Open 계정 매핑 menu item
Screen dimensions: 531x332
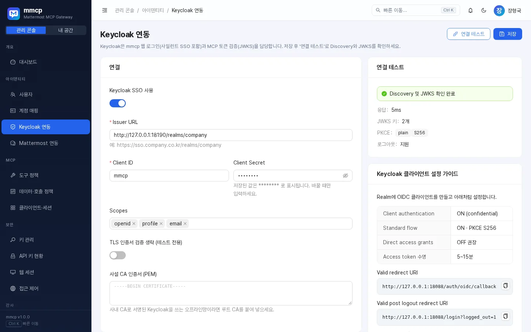(x=46, y=111)
